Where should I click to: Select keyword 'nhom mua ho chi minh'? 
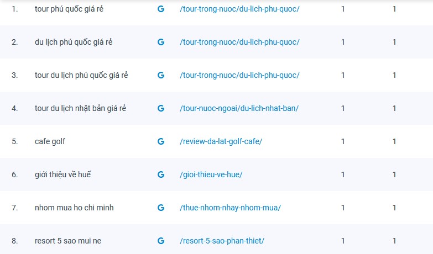point(74,208)
